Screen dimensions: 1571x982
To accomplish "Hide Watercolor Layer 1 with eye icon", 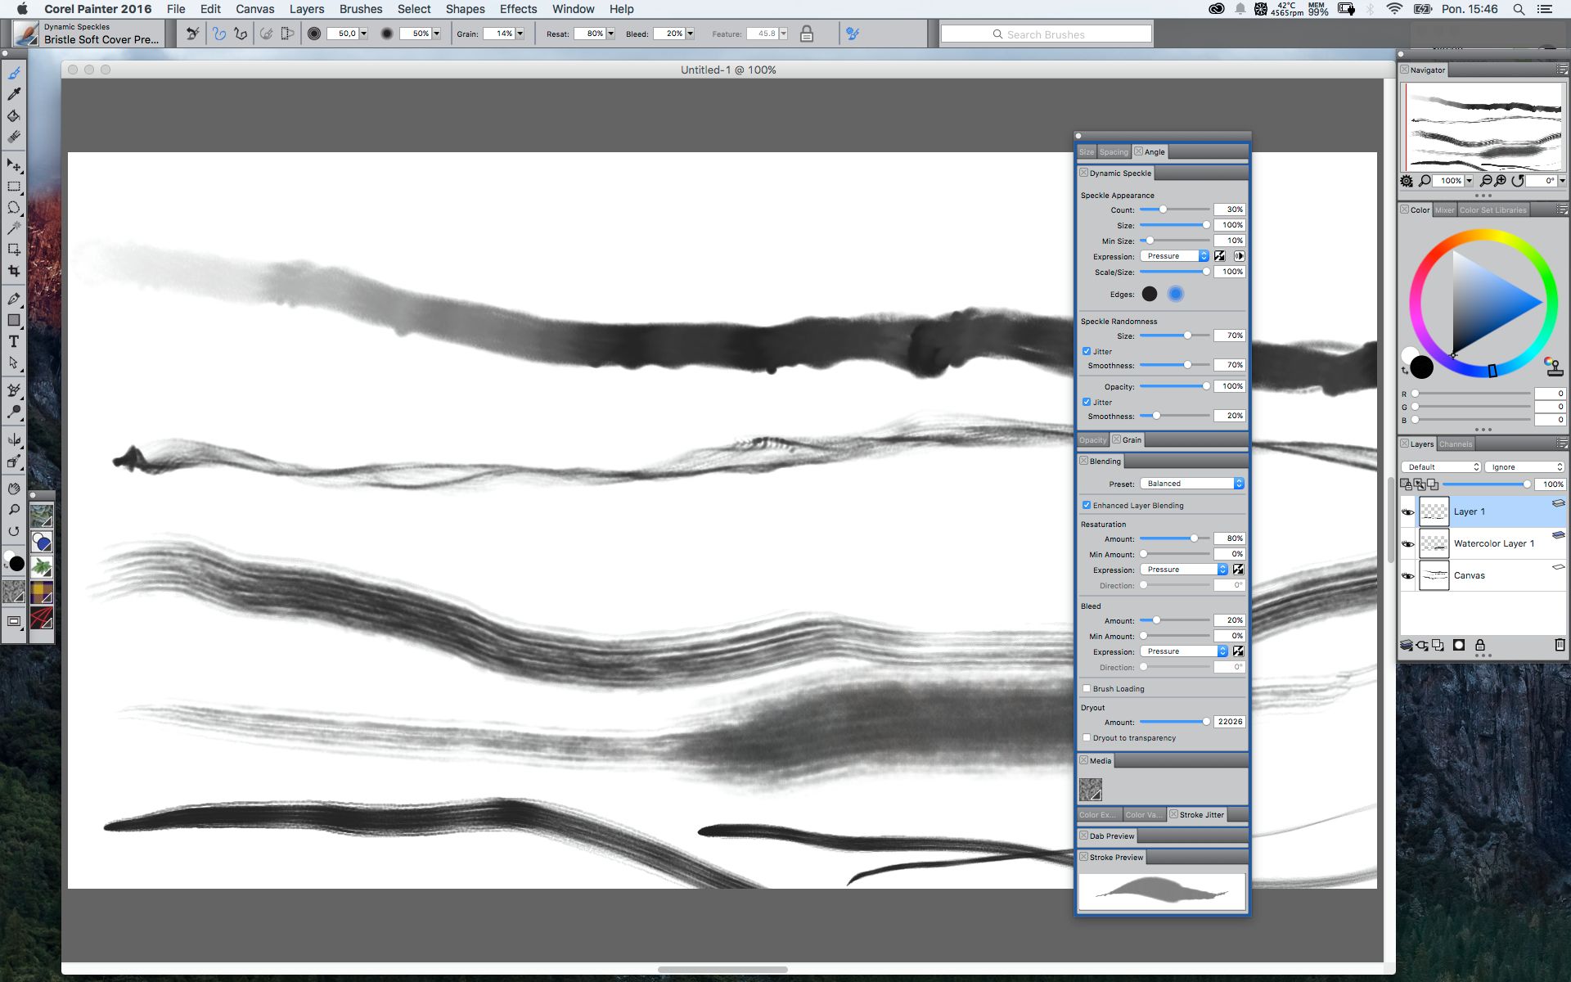I will pyautogui.click(x=1407, y=543).
